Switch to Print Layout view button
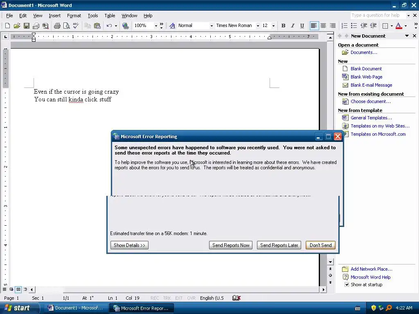The width and height of the screenshot is (419, 314). click(18, 289)
